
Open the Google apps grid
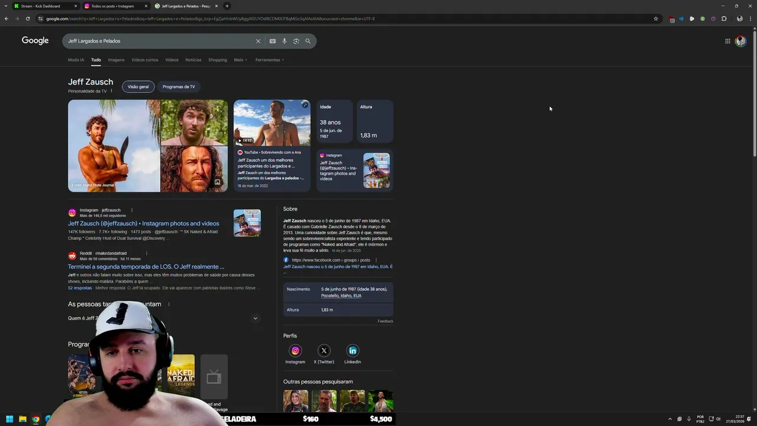coord(727,41)
